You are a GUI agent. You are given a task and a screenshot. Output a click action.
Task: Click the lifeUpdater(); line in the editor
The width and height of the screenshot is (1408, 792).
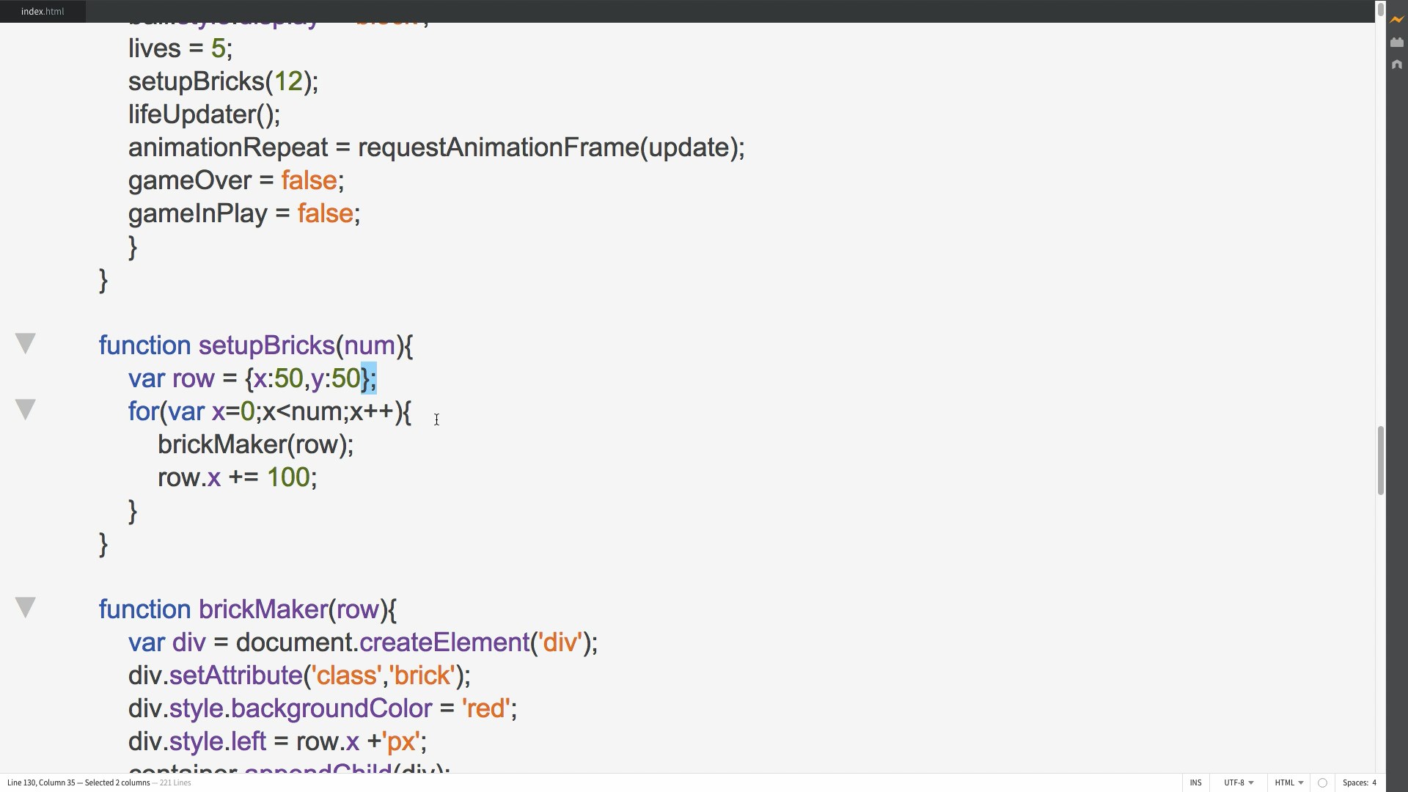[204, 114]
